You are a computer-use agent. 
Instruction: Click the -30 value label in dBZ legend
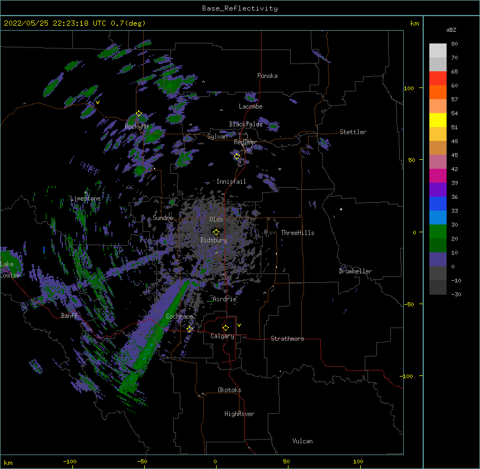click(456, 295)
